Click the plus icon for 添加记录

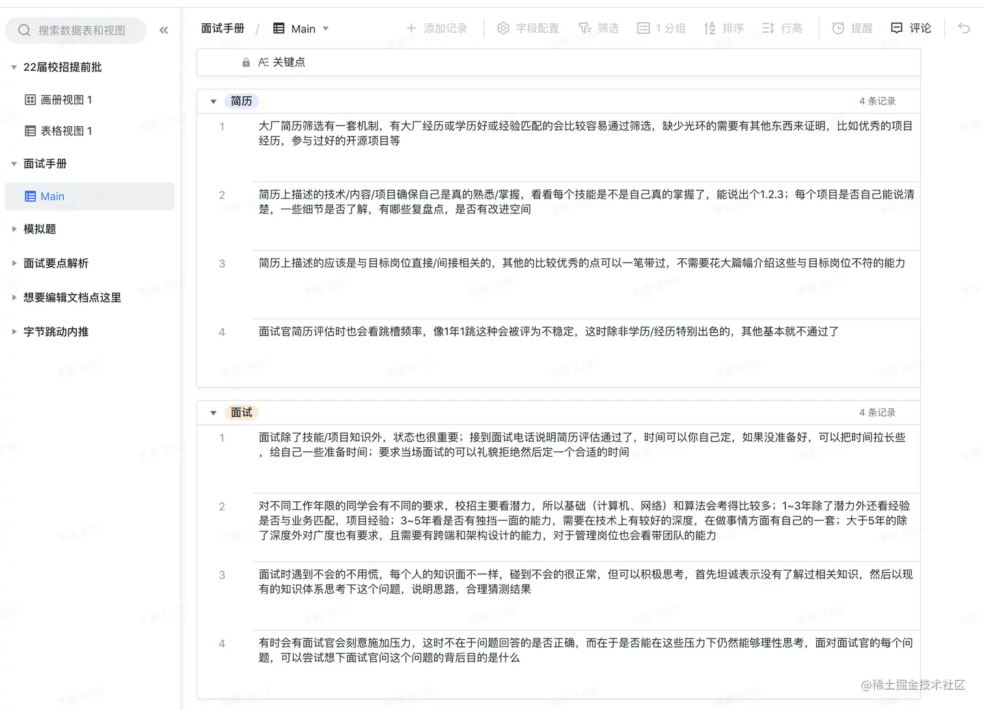point(411,28)
